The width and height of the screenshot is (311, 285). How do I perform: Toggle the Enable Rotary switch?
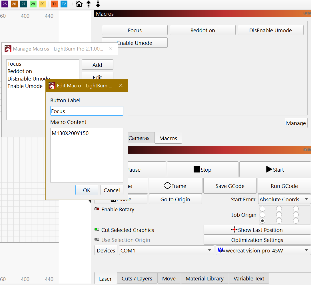(x=97, y=209)
